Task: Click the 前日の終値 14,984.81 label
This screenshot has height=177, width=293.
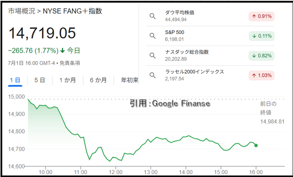Action: (272, 113)
